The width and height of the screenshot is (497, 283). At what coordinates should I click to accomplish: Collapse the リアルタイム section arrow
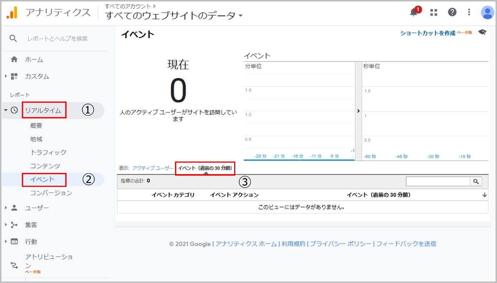(x=6, y=110)
